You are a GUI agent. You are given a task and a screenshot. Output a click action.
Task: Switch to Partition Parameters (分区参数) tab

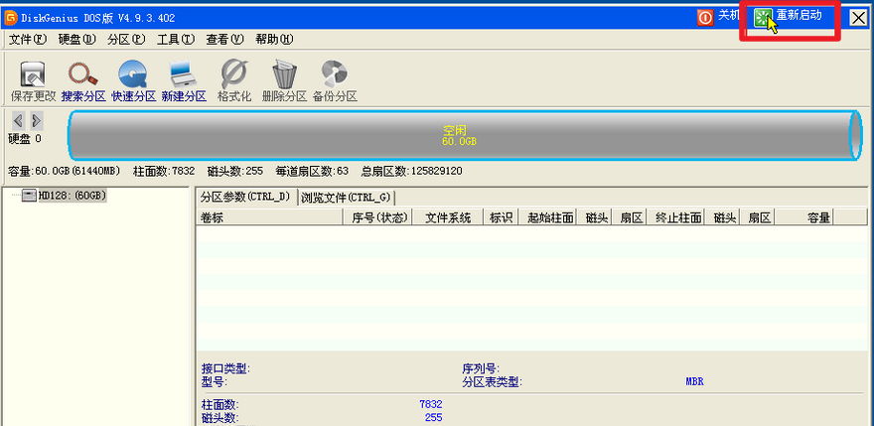point(246,197)
